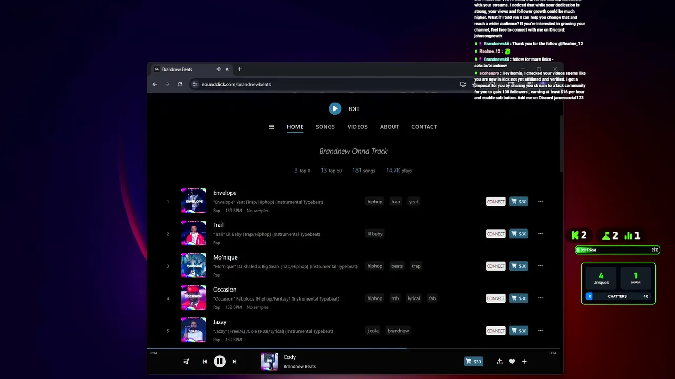The width and height of the screenshot is (675, 379).
Task: Open the Occasion cover art thumbnail
Action: [194, 297]
